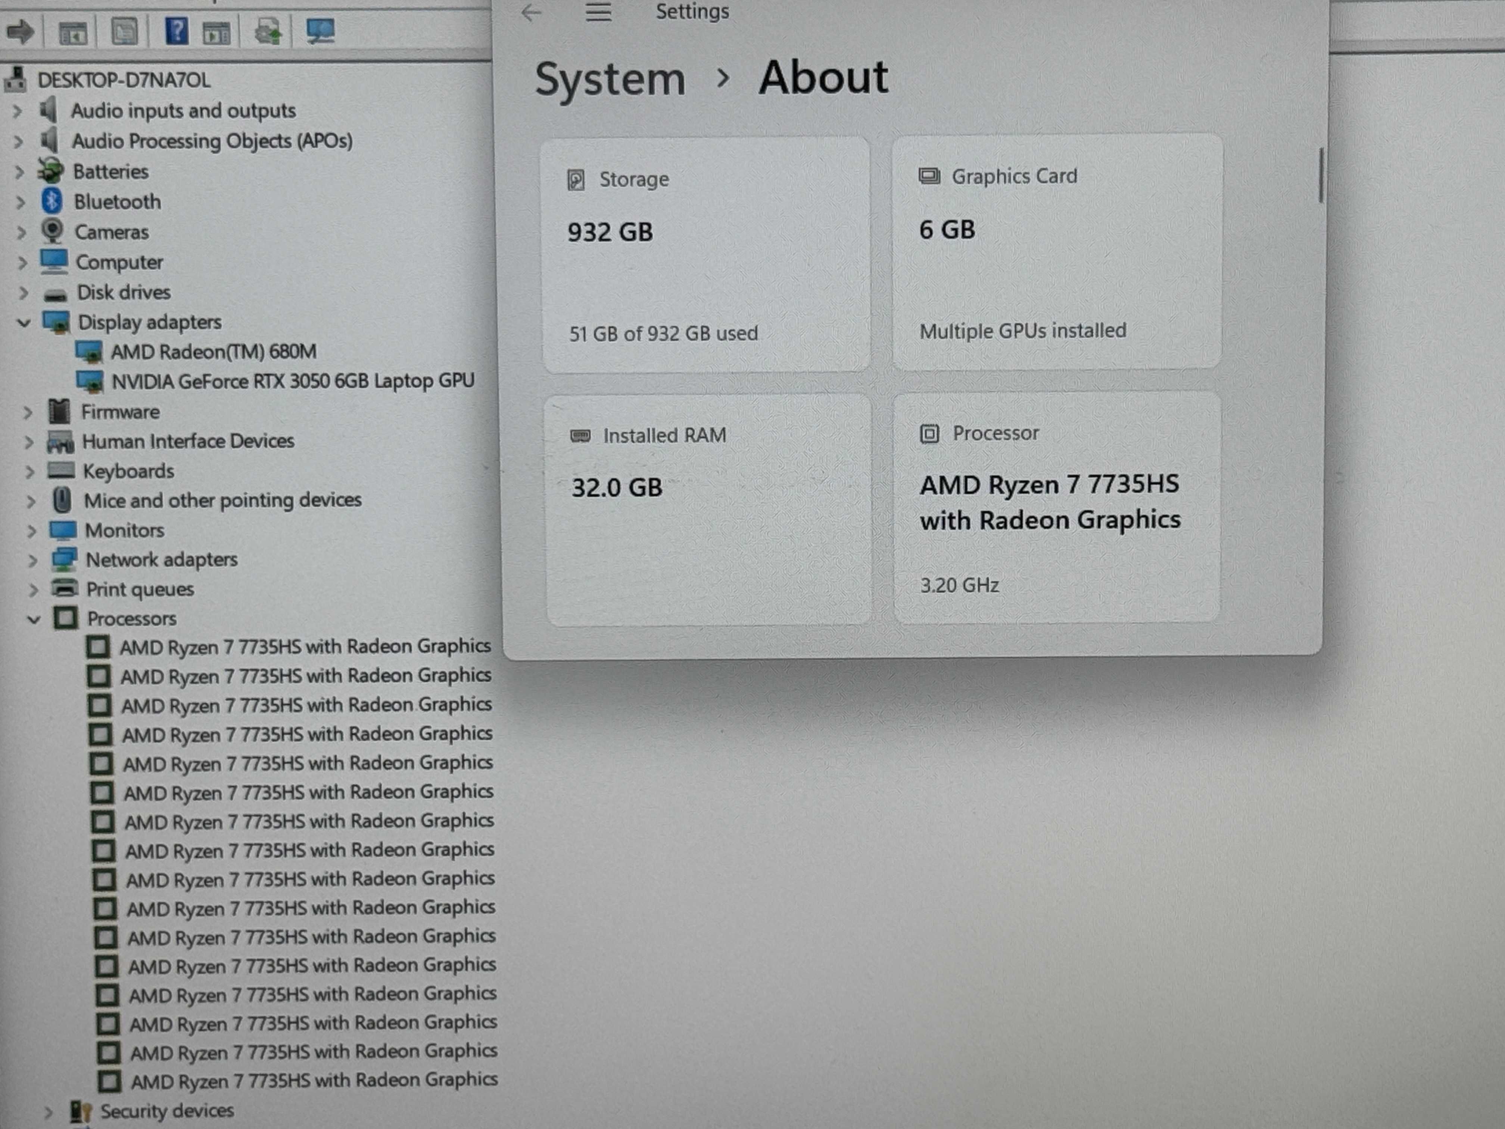This screenshot has height=1129, width=1505.
Task: Click the Network adapters icon
Action: [64, 560]
